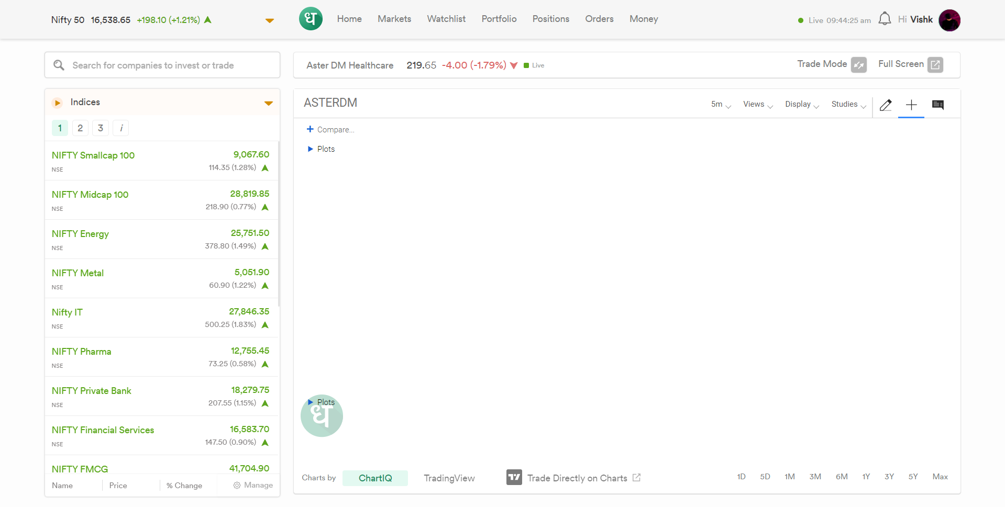Click the TradingView logo icon
This screenshot has height=507, width=1005.
coord(514,477)
